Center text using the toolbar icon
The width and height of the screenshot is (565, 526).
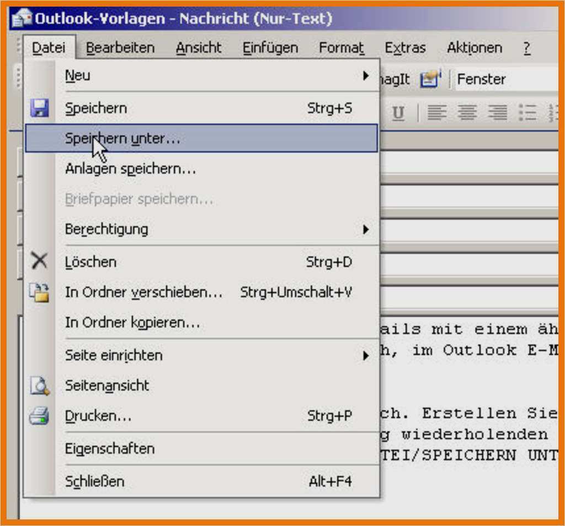[x=467, y=112]
